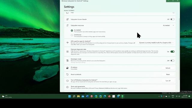Click the Settings window vertical scrollbar
Viewport: 192px width, 108px height.
(179, 49)
